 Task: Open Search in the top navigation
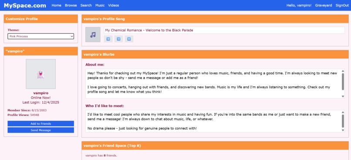click(x=86, y=5)
